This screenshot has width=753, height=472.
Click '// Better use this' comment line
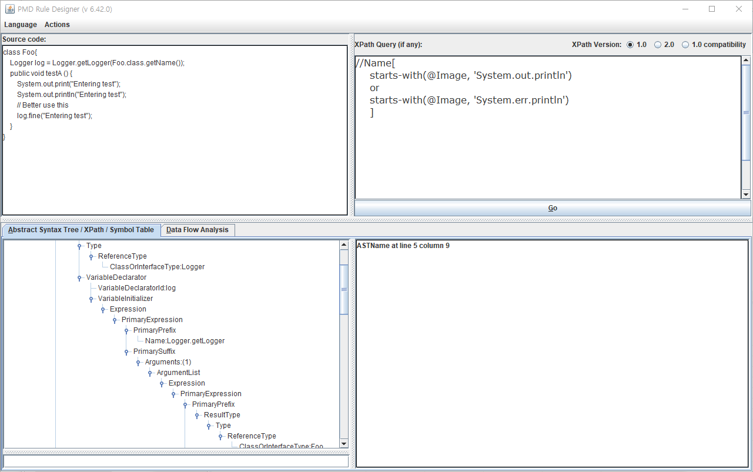42,105
